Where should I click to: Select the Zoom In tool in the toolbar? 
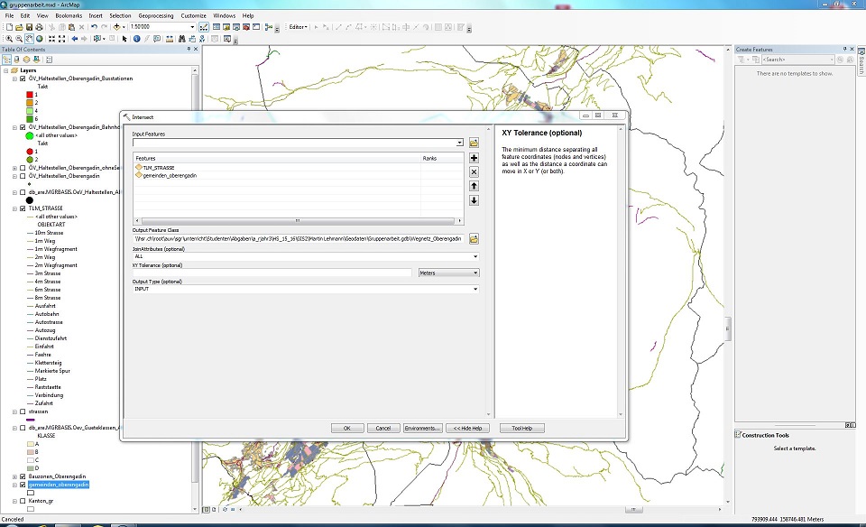[8, 39]
